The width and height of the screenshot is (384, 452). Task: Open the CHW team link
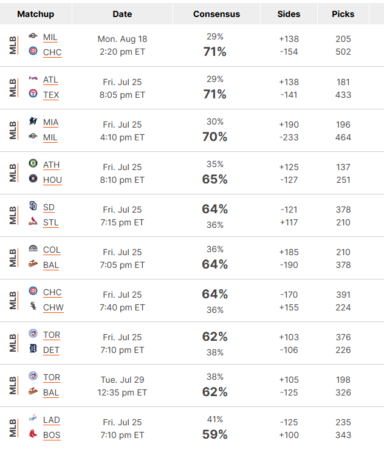(53, 307)
